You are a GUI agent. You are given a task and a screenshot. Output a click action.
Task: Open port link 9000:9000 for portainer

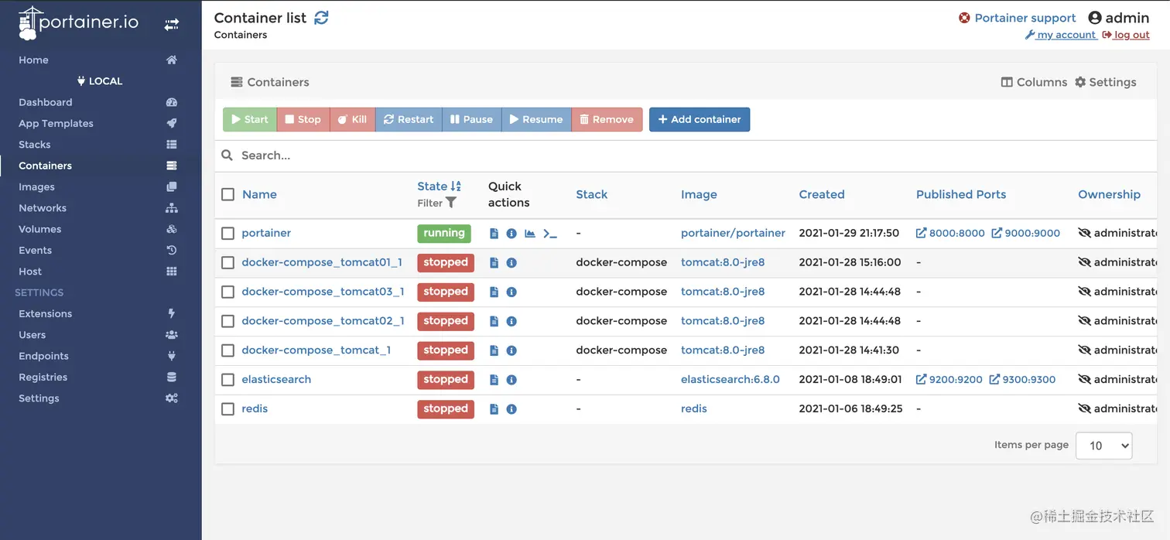click(x=1026, y=233)
